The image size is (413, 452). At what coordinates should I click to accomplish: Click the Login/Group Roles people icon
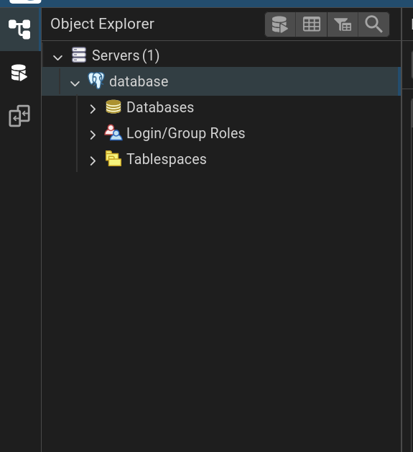click(113, 132)
